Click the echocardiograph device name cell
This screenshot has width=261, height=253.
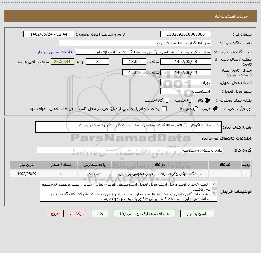(x=160, y=174)
